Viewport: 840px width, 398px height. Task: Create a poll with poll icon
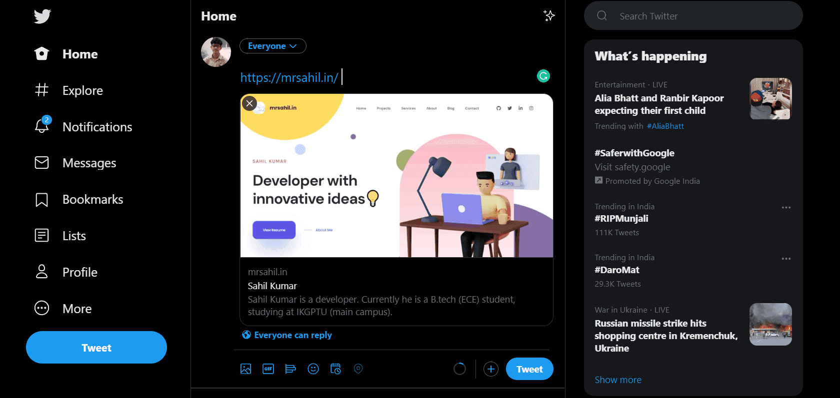pos(290,369)
